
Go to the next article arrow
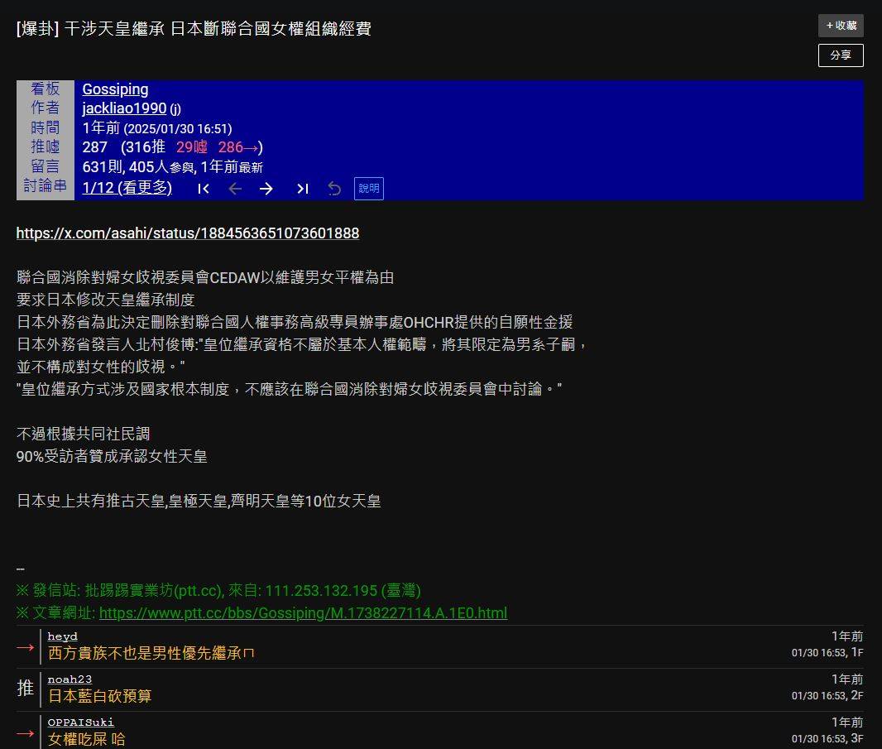tap(266, 189)
